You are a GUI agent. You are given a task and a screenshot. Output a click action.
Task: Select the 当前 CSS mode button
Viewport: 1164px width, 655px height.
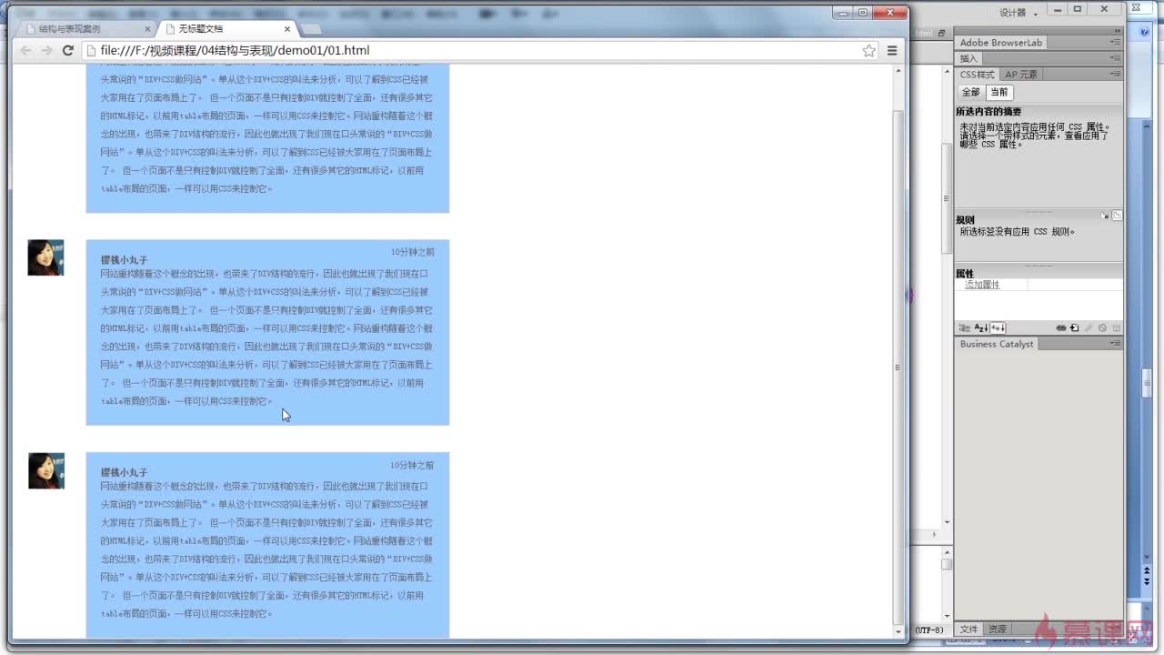click(998, 92)
